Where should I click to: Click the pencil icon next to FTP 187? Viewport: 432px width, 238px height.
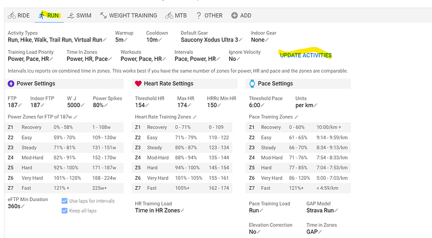point(20,105)
